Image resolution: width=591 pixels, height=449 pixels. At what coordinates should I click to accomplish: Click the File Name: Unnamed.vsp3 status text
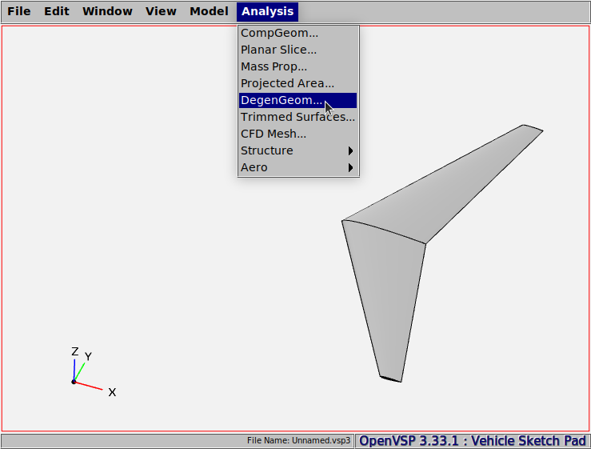[x=298, y=441]
